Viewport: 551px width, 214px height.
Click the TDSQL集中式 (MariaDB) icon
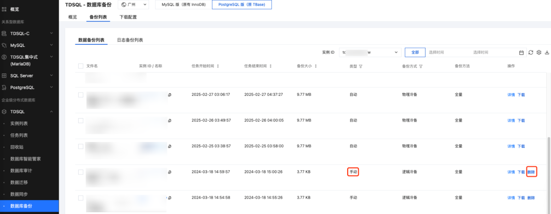pyautogui.click(x=4, y=57)
